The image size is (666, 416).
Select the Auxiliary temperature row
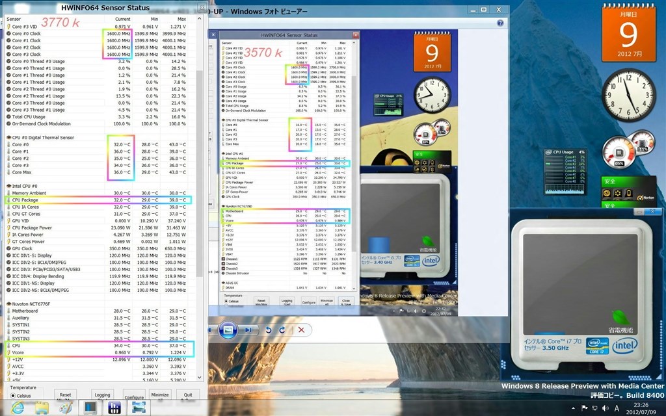101,317
